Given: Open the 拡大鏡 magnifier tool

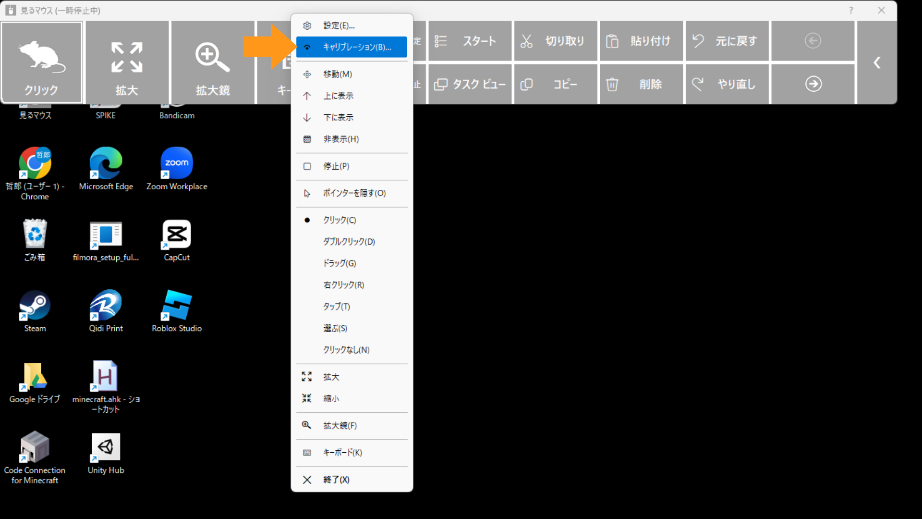Looking at the screenshot, I should [212, 62].
